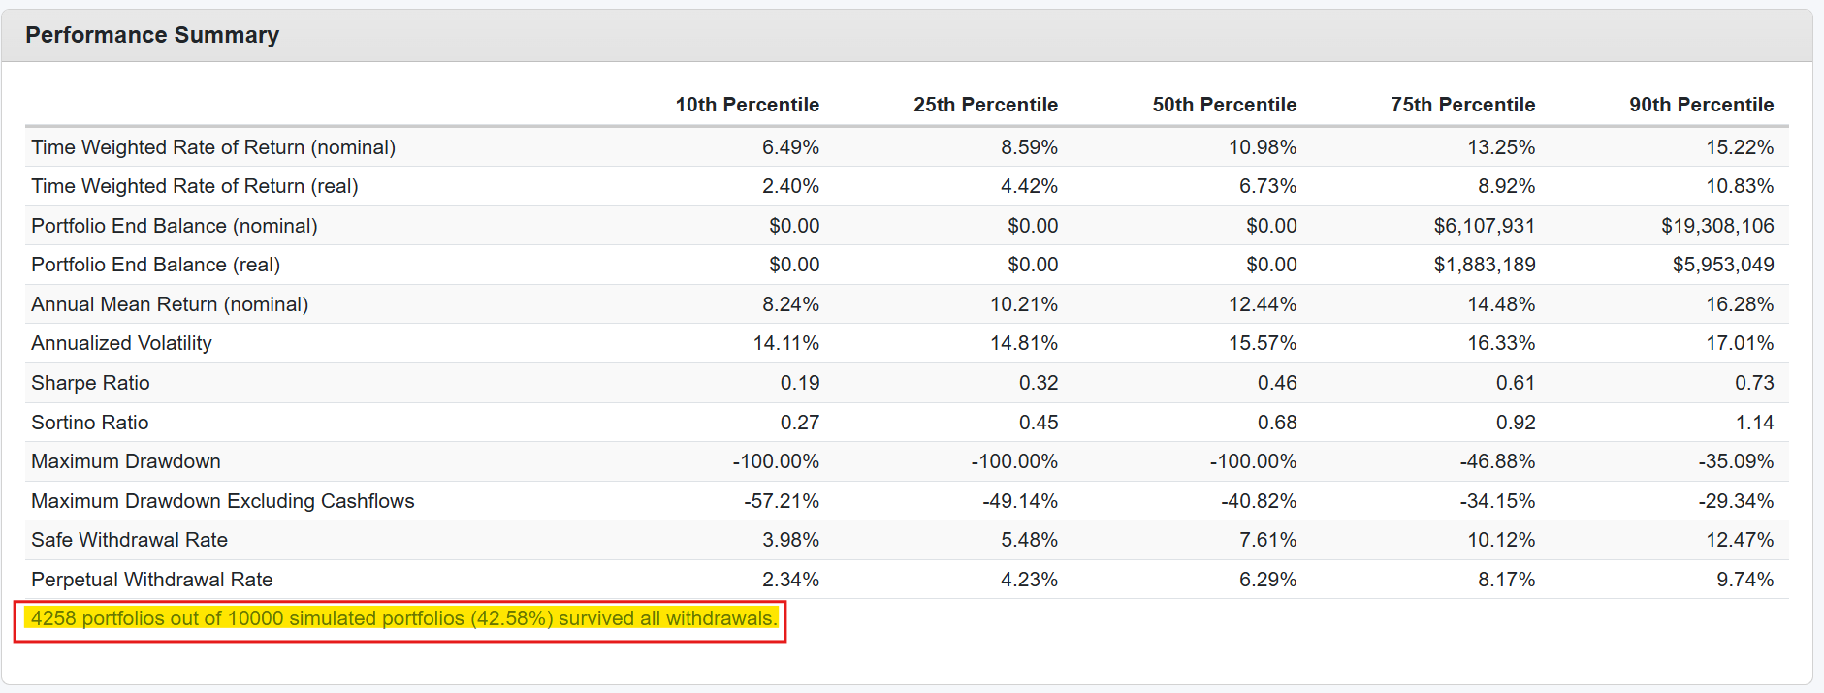
Task: Click the 7.61% median safe withdrawal value
Action: pyautogui.click(x=1267, y=540)
